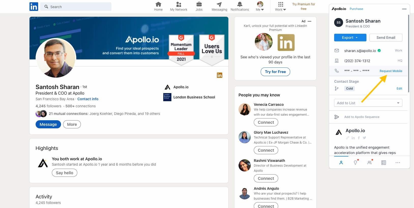This screenshot has height=208, width=414.
Task: Open the Export dropdown button
Action: tap(350, 38)
